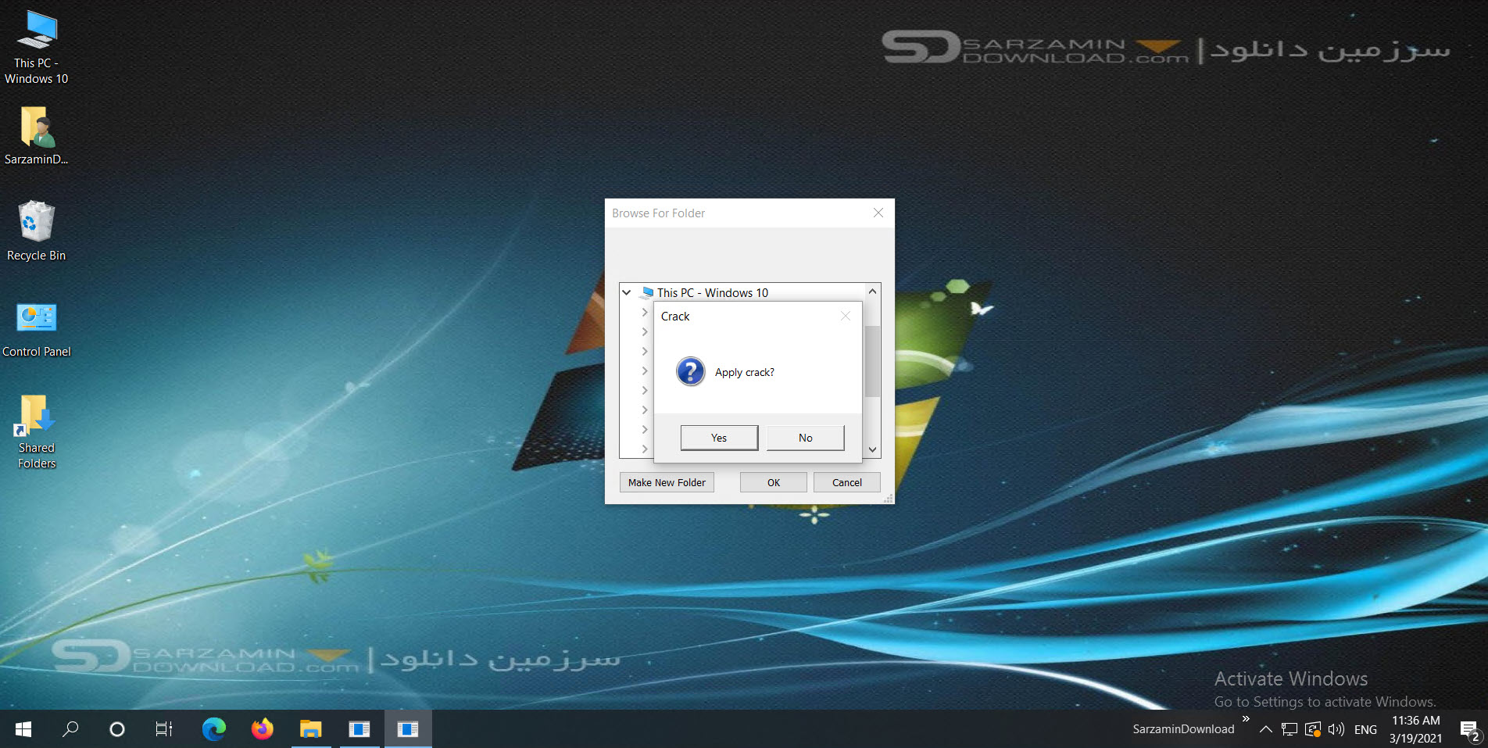
Task: Click the Browse For Folder resize grip
Action: [x=889, y=498]
